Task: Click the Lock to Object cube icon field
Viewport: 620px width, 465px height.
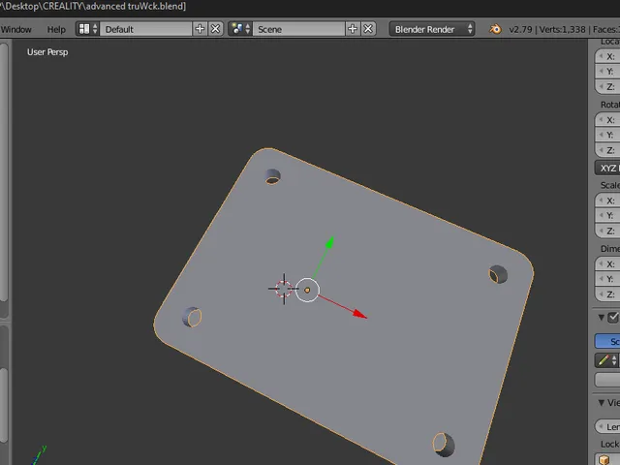Action: [x=607, y=459]
